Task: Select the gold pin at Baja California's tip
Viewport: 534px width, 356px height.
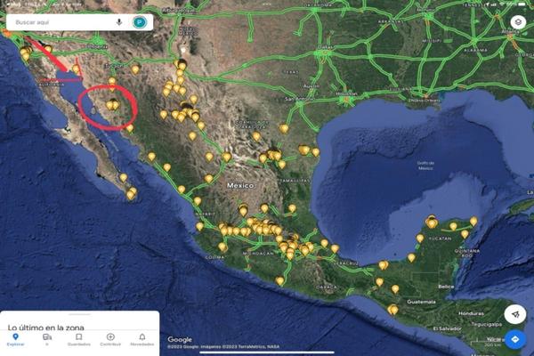Action: click(x=131, y=194)
